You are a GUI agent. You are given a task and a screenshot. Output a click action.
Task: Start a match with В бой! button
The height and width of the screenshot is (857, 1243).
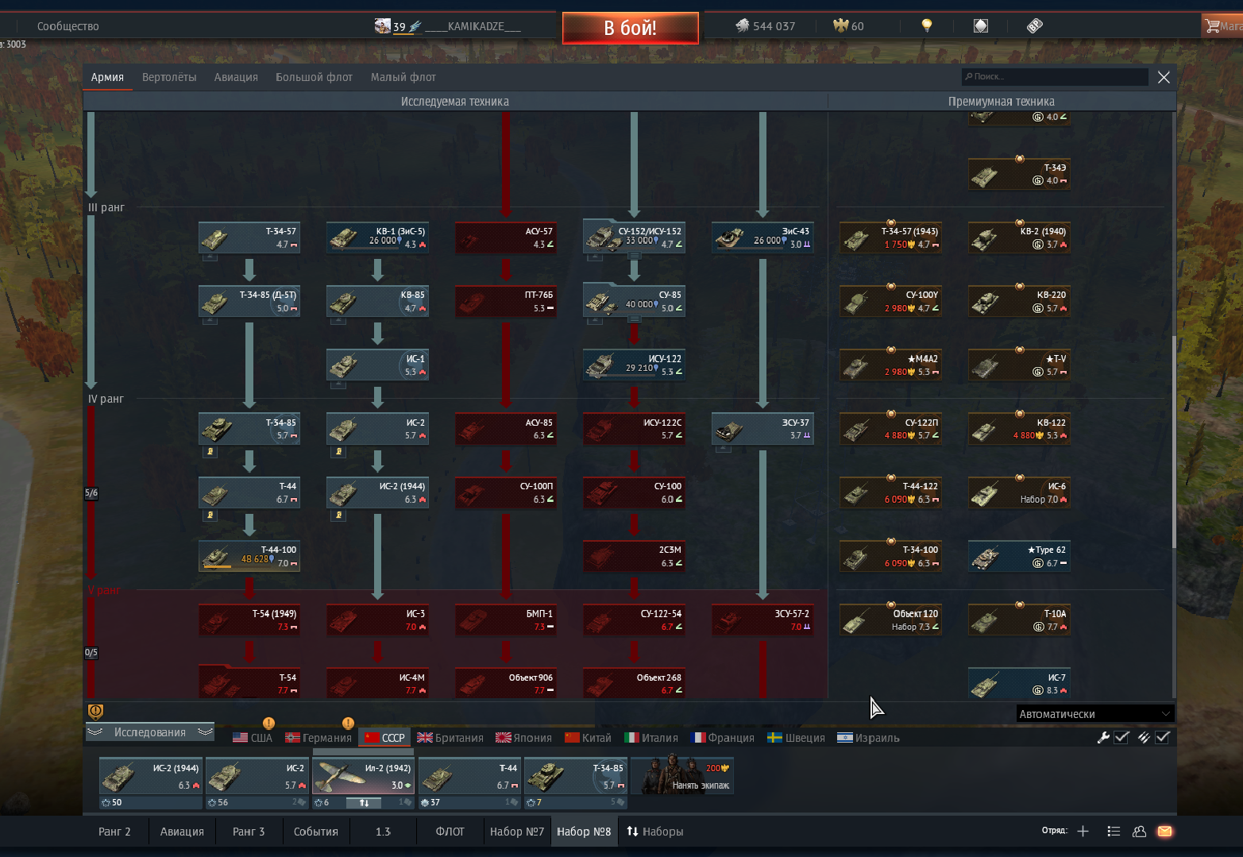pyautogui.click(x=631, y=28)
